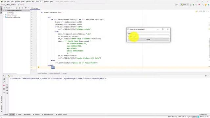Image resolution: width=210 pixels, height=118 pixels.
Task: Click Expand All in Project panel
Action: click(19, 8)
